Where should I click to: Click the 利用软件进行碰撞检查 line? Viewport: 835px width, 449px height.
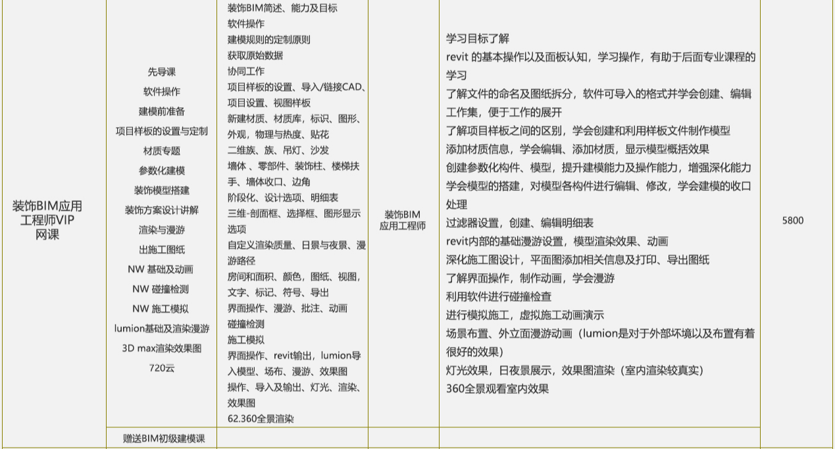pos(499,297)
